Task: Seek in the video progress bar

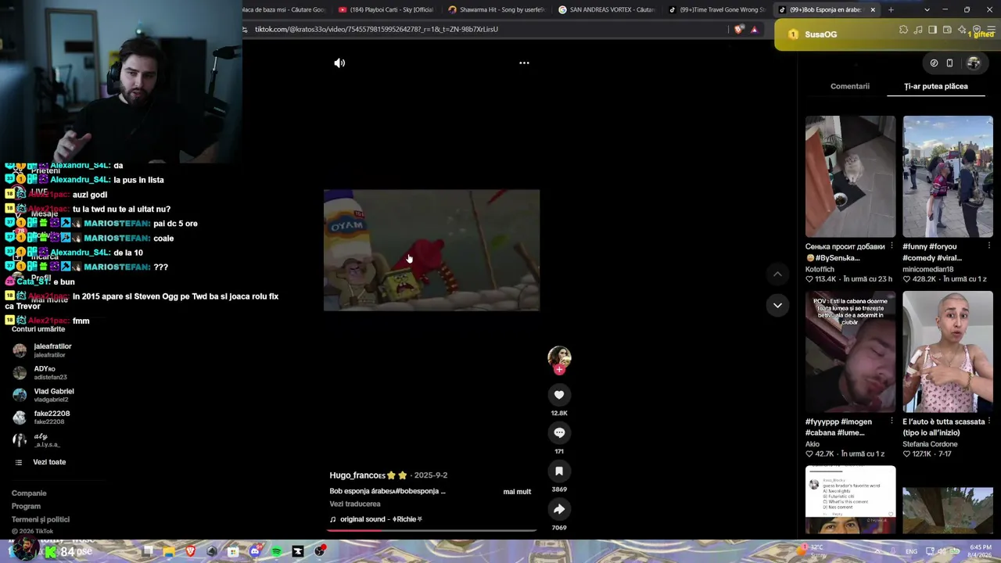Action: (432, 530)
